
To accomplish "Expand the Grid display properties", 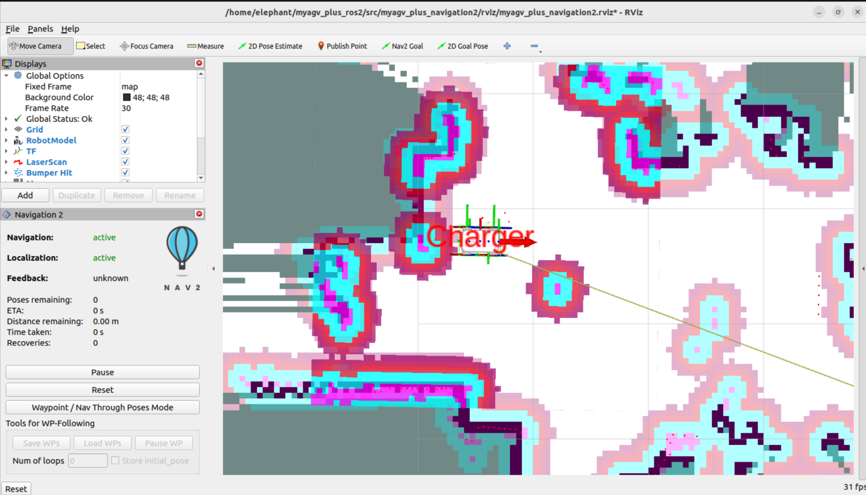I will click(7, 129).
